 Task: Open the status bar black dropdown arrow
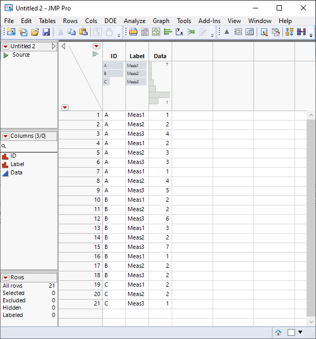(x=300, y=332)
